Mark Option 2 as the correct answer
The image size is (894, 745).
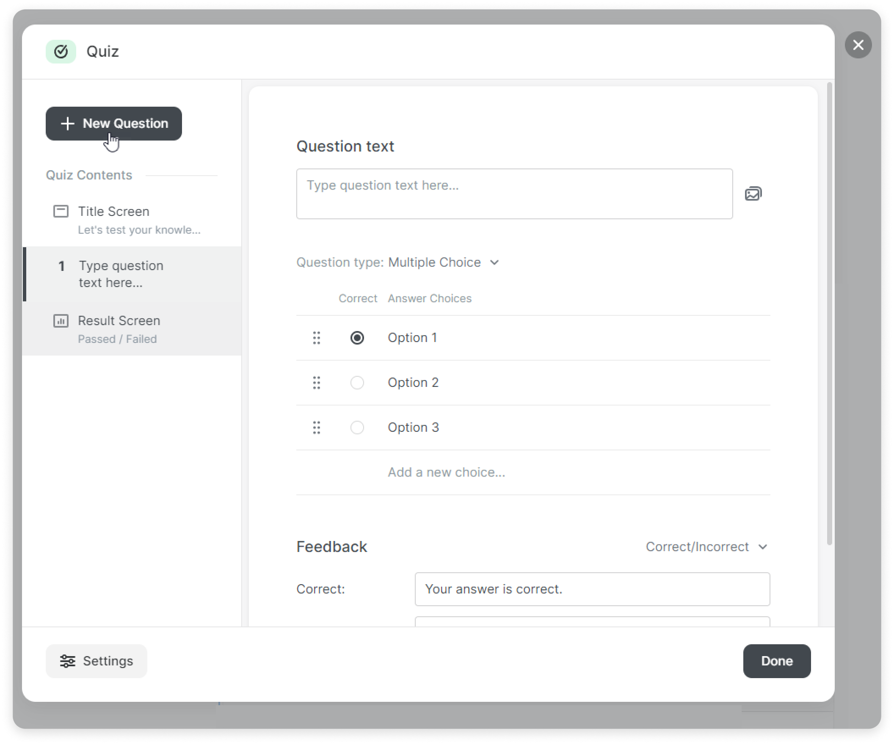(x=357, y=382)
